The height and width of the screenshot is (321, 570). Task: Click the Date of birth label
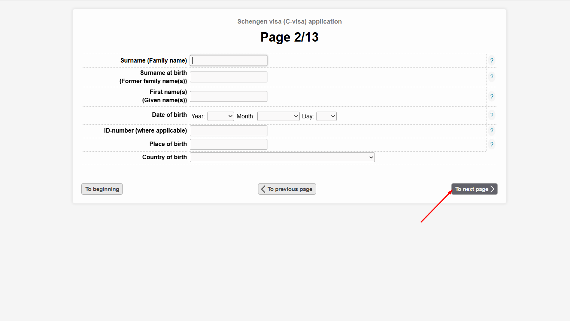169,115
